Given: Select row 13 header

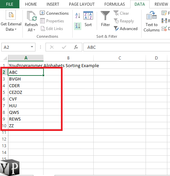Looking at the screenshot, I should point(4,146).
